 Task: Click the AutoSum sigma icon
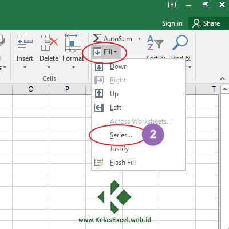coord(97,38)
